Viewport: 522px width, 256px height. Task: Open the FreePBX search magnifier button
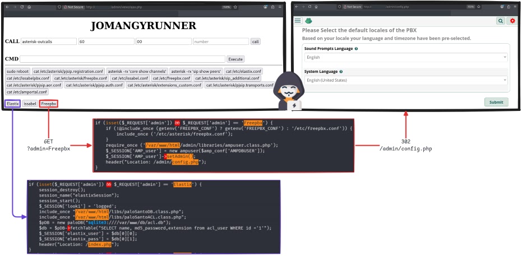coord(501,21)
